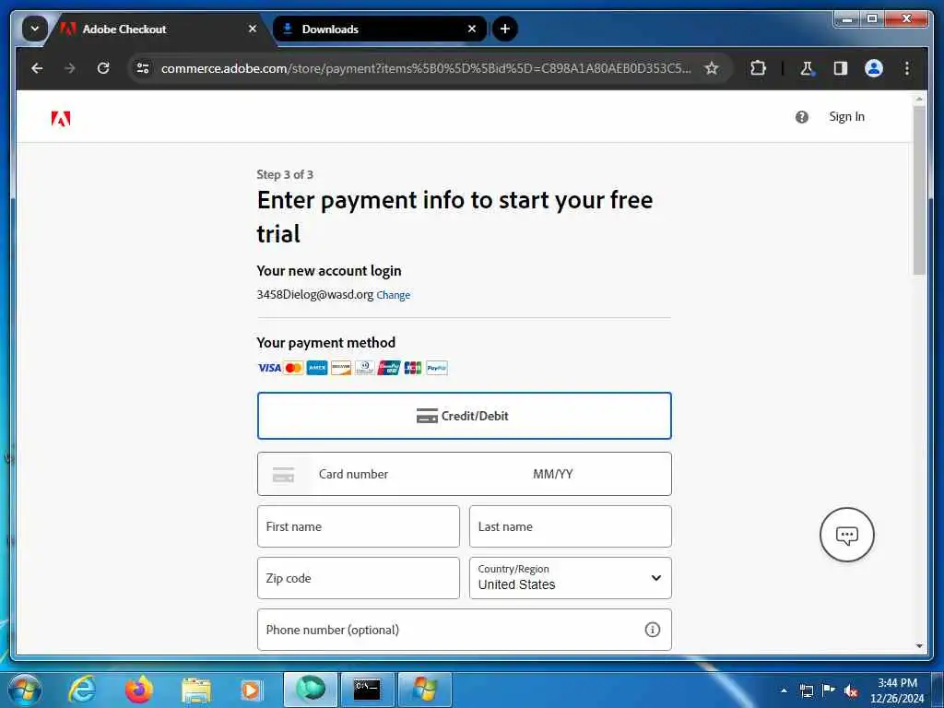Viewport: 944px width, 708px height.
Task: Click the Amex card logo
Action: (317, 368)
